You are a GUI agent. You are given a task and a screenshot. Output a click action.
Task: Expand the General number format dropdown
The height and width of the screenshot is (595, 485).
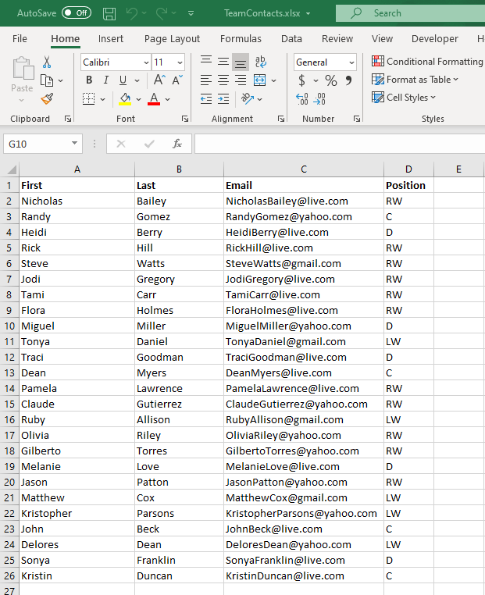[351, 62]
